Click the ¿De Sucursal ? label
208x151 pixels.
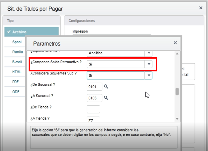[x=43, y=84]
